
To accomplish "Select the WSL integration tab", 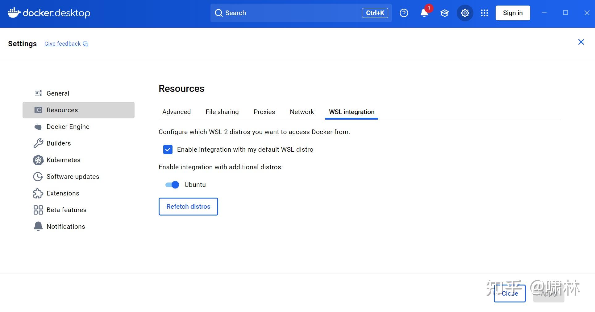I will pos(352,112).
